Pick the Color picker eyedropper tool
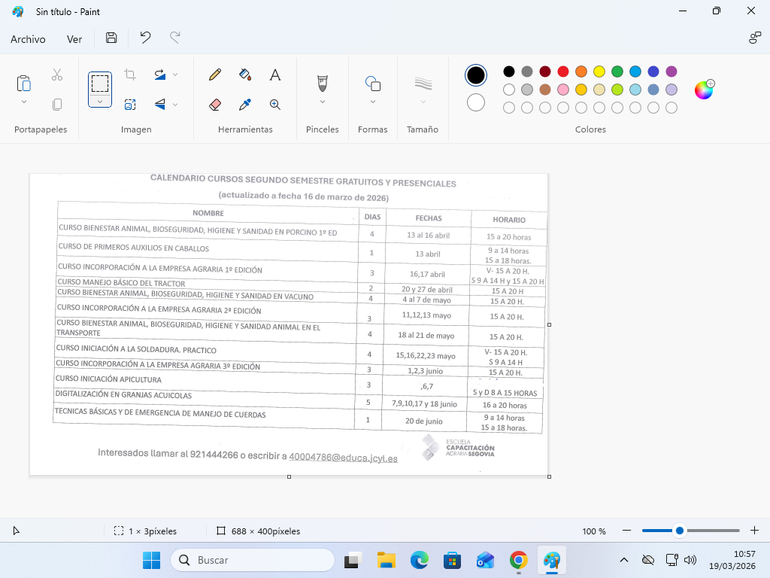 click(x=245, y=105)
